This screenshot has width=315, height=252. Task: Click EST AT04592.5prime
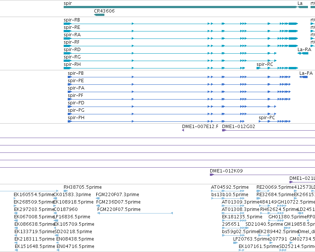coord(228,191)
